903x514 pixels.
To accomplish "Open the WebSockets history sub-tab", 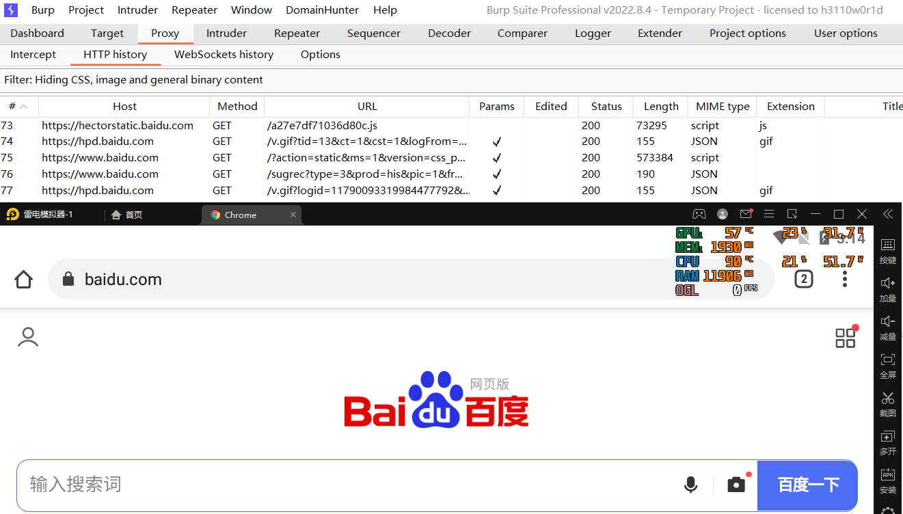I will 224,55.
